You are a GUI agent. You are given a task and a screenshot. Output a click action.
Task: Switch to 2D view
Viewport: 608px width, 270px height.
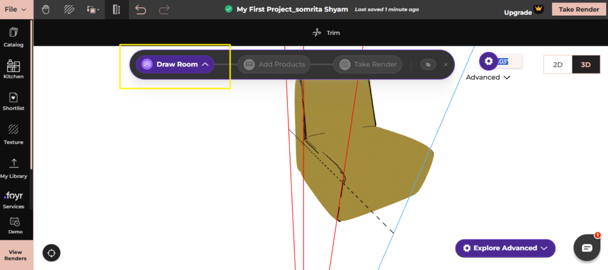[558, 65]
